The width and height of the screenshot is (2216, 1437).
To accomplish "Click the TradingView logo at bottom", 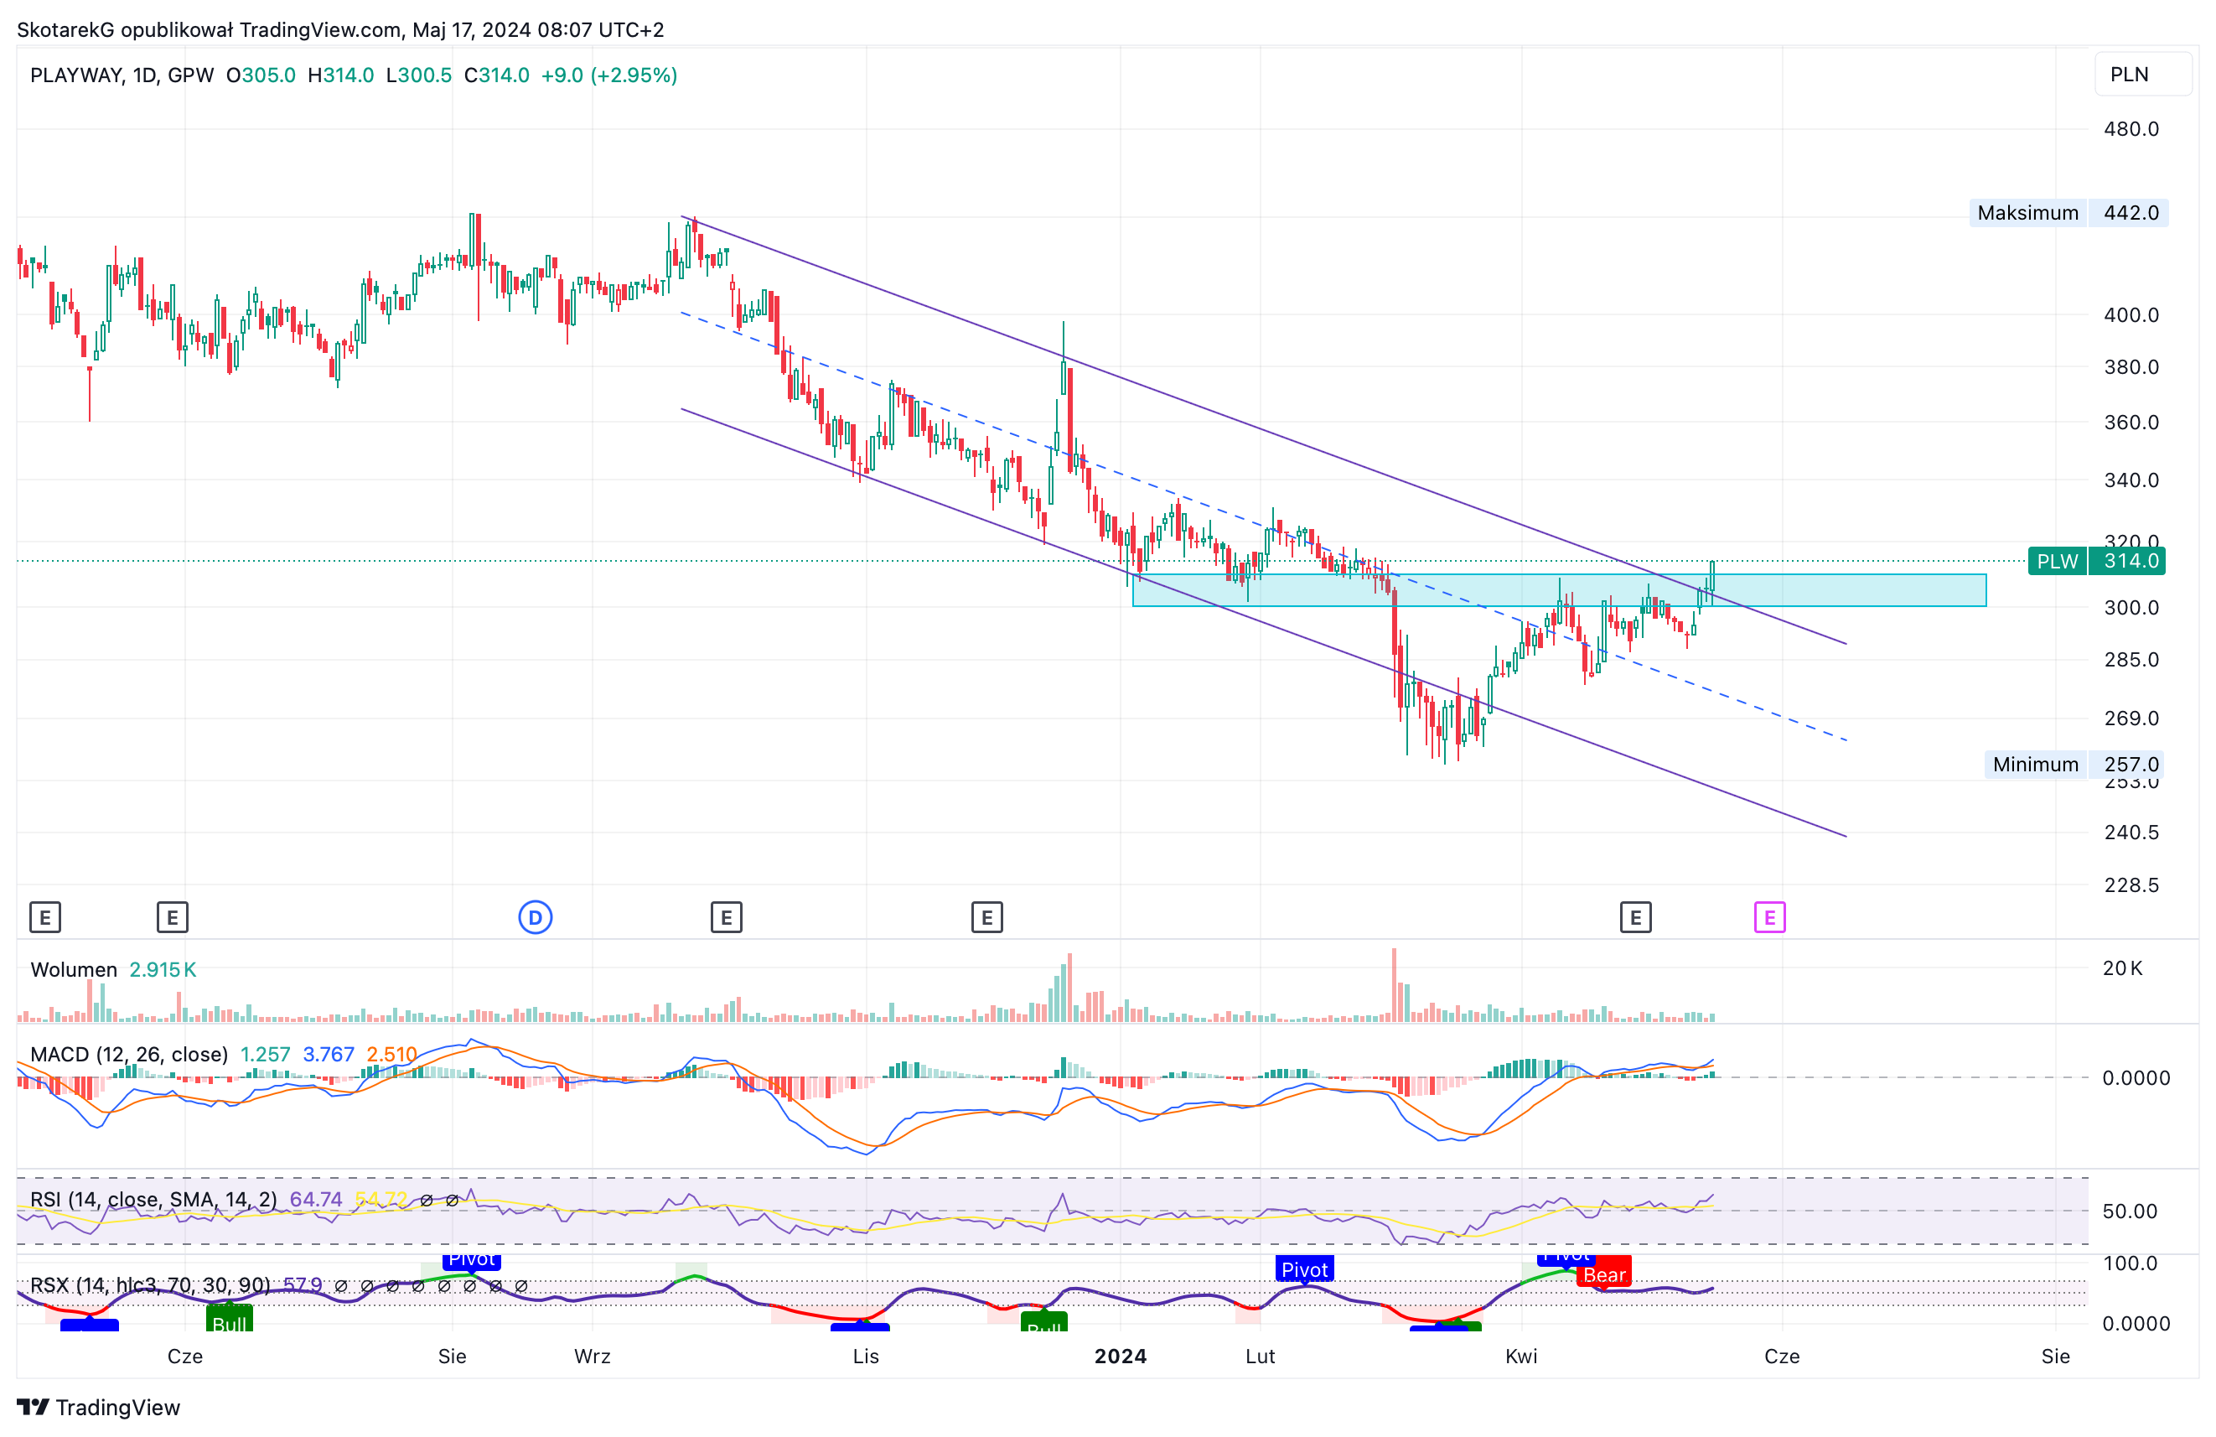I will point(99,1407).
